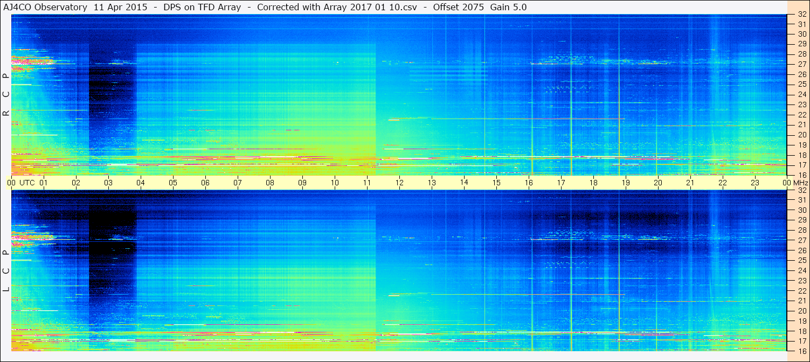Click the 18 MHz tick of RCP panel
The image size is (810, 362).
tap(801, 155)
